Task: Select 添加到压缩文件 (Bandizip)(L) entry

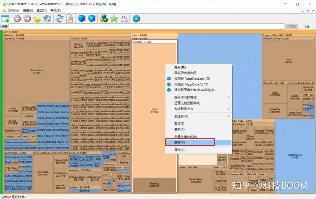Action: tap(199, 90)
